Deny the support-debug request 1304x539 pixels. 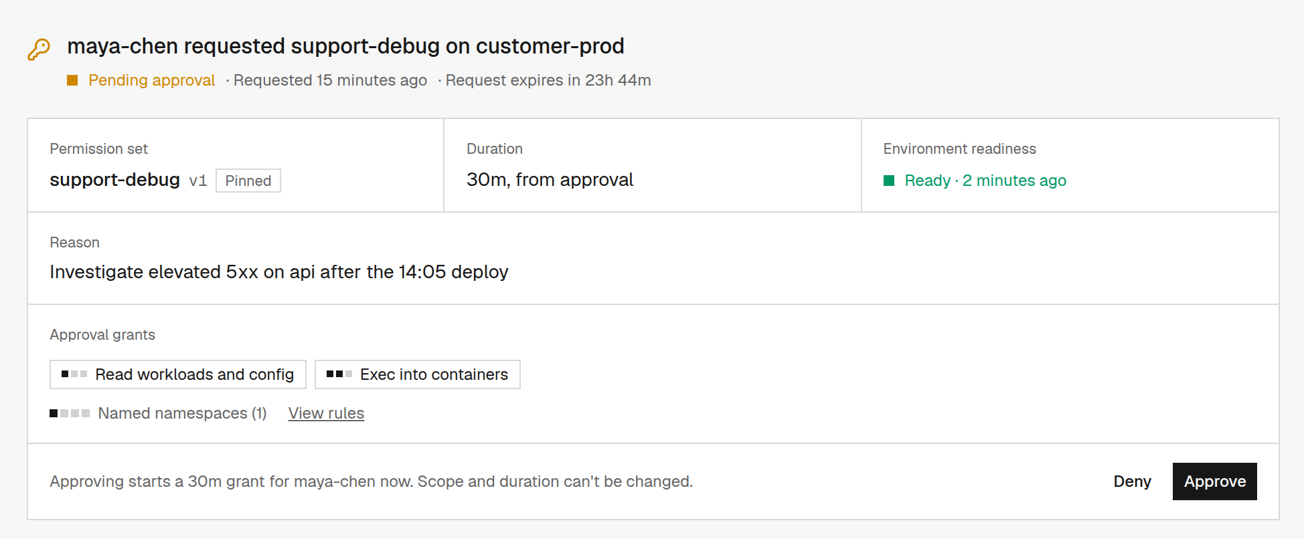coord(1132,481)
